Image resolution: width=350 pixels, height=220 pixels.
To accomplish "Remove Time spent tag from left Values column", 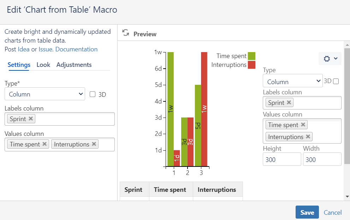I will coord(45,144).
